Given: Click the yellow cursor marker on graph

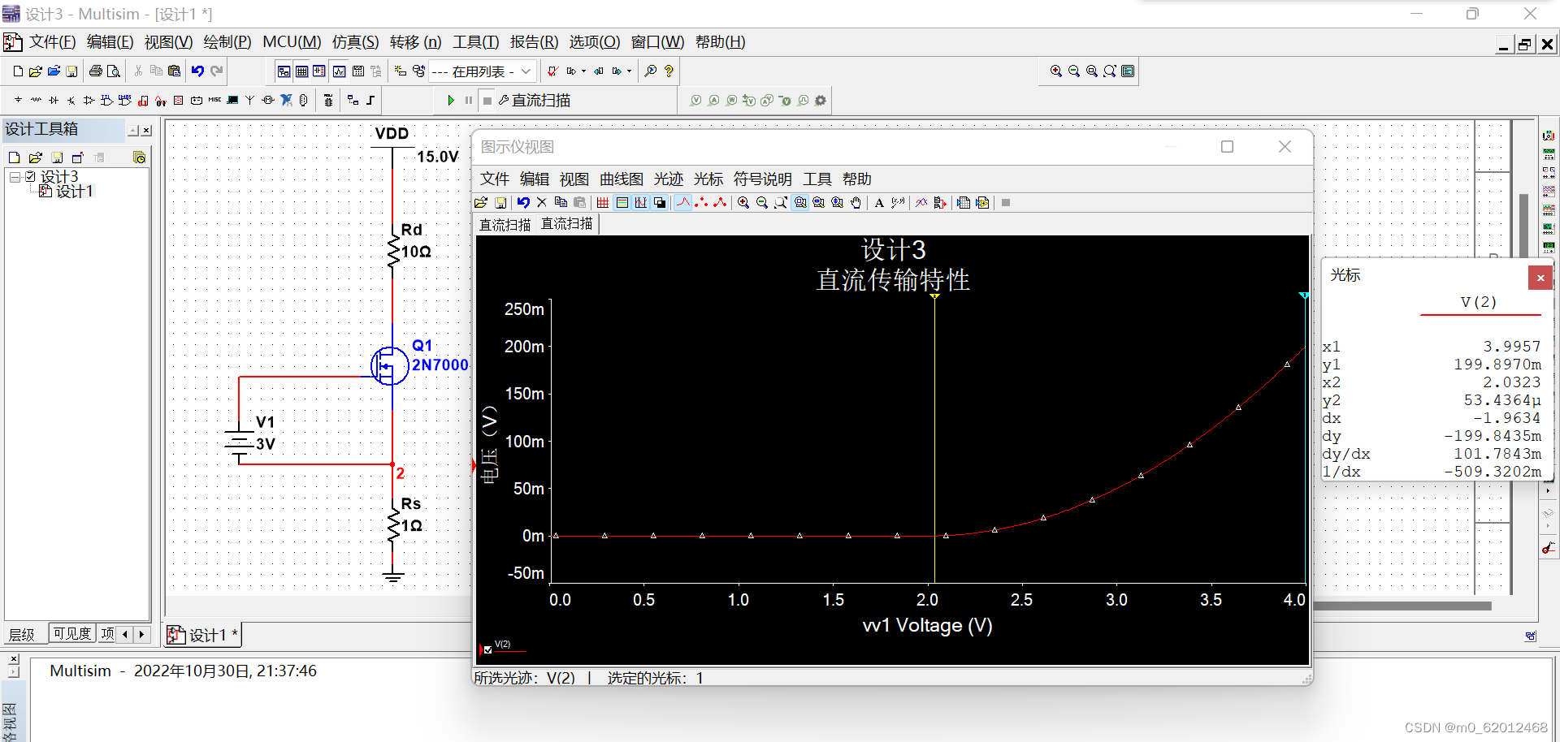Looking at the screenshot, I should coord(935,297).
